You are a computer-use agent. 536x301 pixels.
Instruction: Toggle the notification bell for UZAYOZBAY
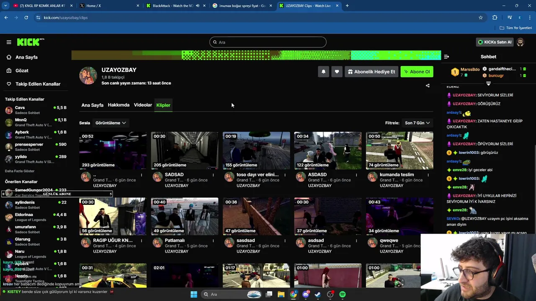coord(323,71)
